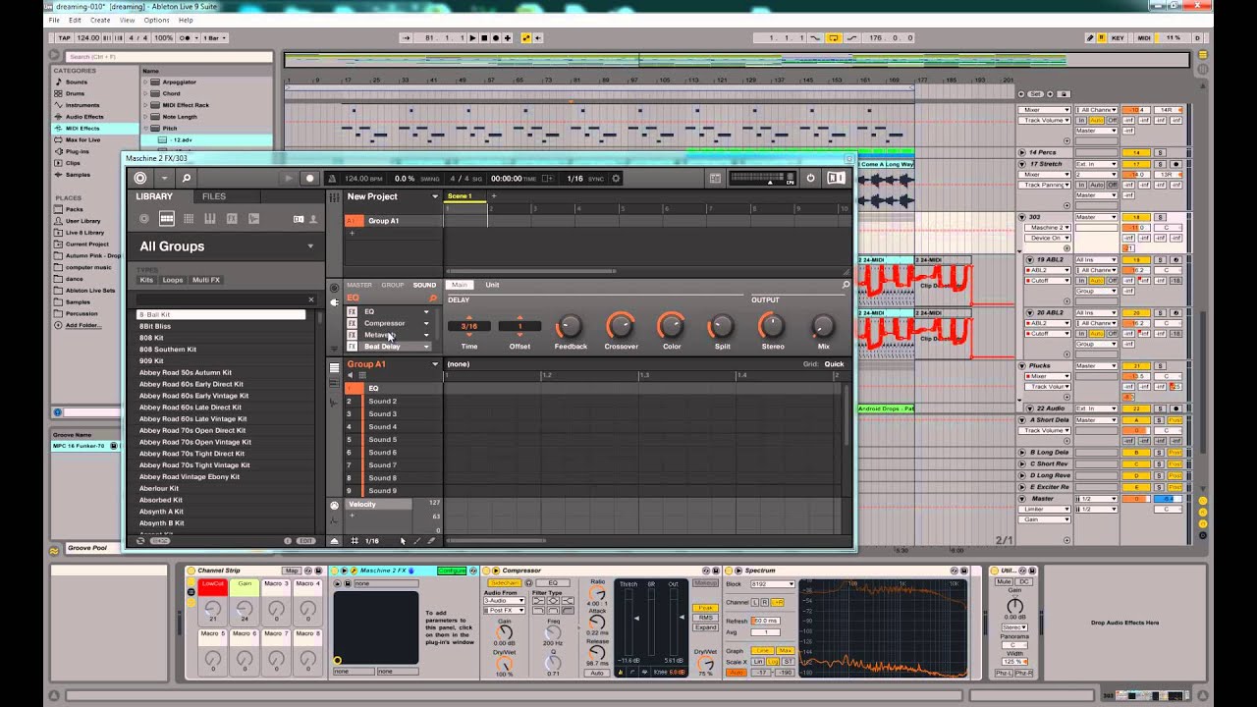This screenshot has width=1257, height=707.
Task: Select the paint pencil tool in pattern editor
Action: coord(416,541)
